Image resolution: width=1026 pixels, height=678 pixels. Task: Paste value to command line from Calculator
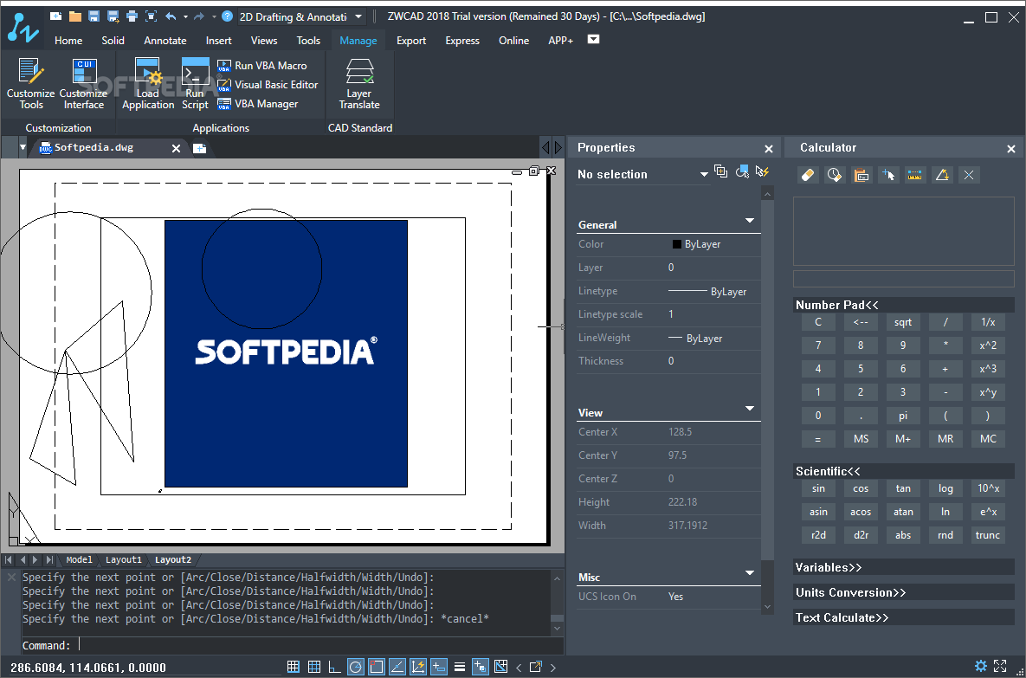(861, 175)
